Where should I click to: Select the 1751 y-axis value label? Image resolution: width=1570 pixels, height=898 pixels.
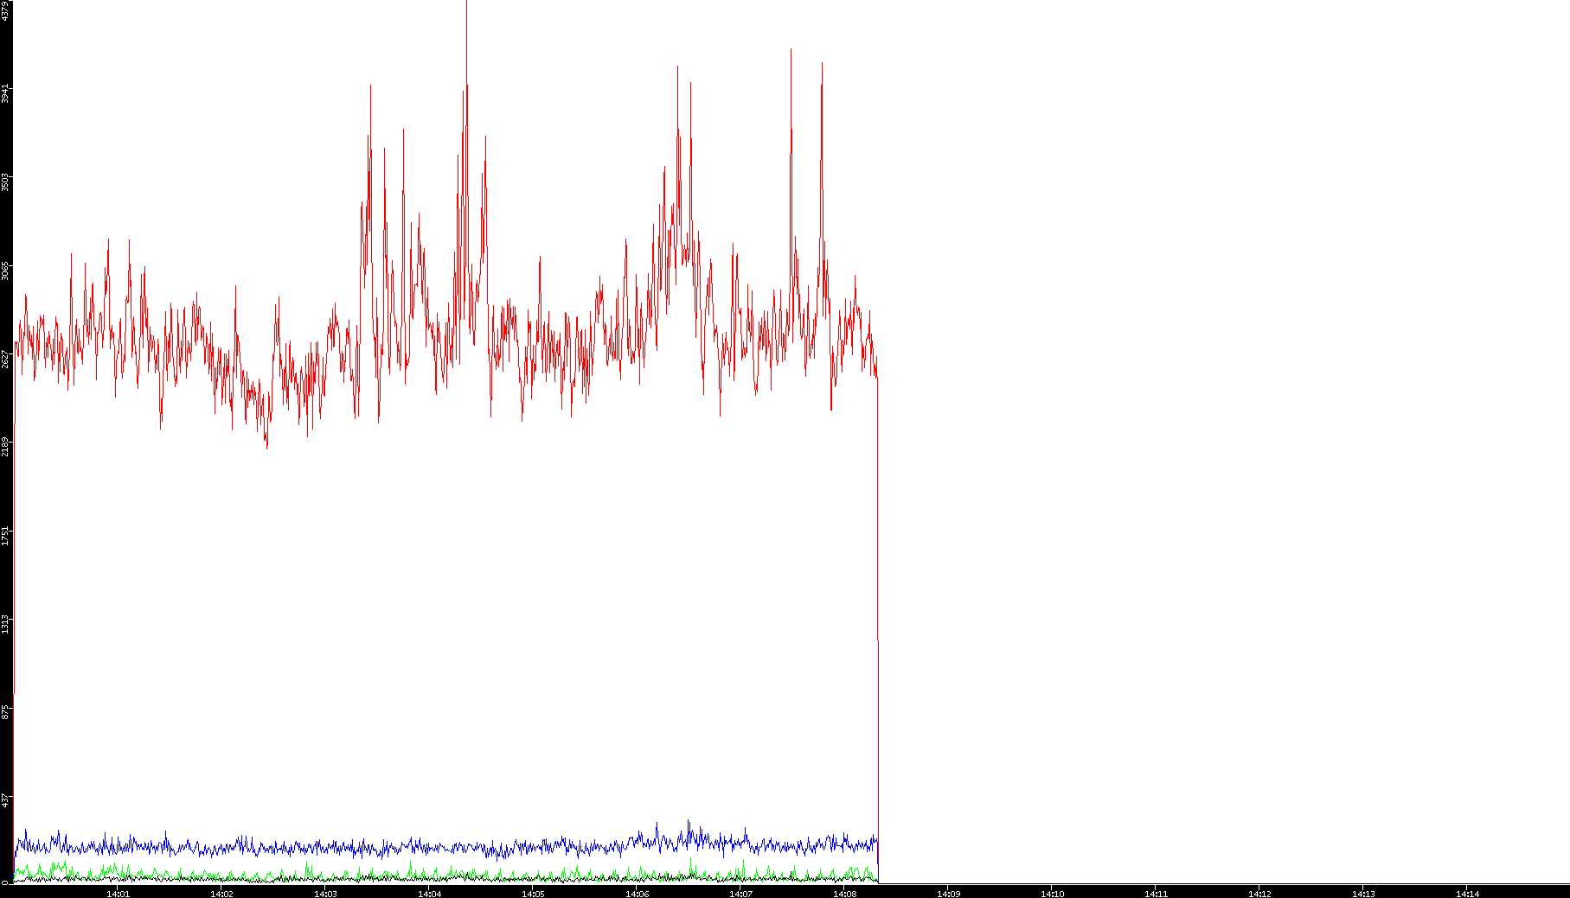(x=6, y=536)
